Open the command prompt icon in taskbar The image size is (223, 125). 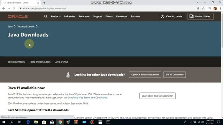108,122
